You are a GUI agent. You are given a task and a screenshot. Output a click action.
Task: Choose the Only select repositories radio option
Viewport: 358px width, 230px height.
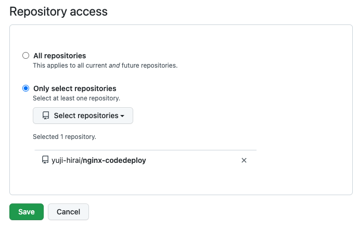25,88
